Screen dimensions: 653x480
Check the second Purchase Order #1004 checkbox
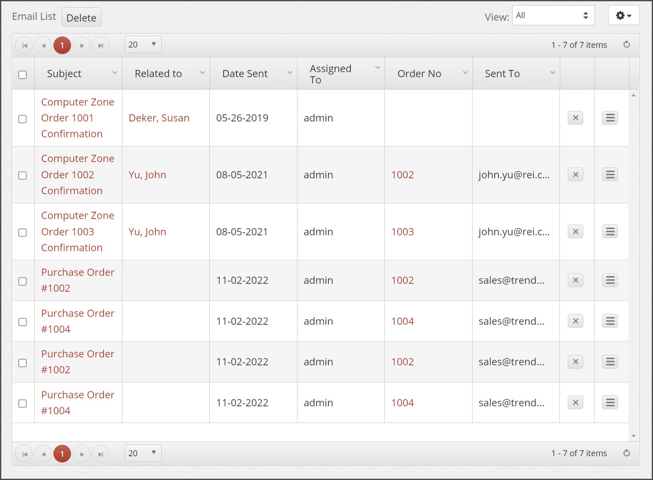click(23, 403)
